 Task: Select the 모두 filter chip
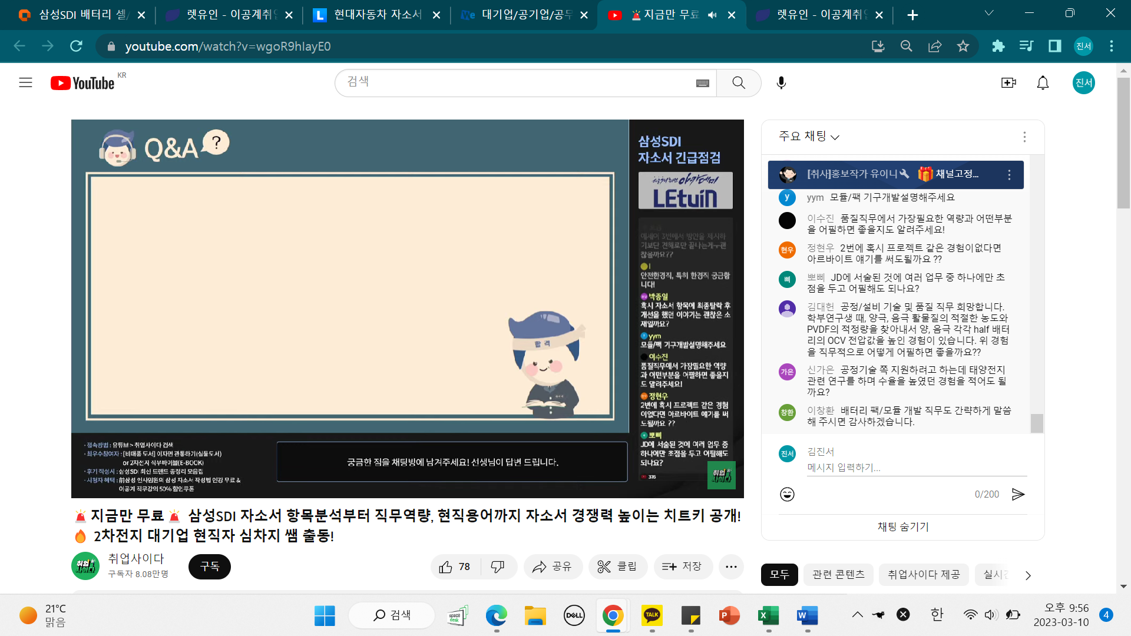[x=779, y=575]
